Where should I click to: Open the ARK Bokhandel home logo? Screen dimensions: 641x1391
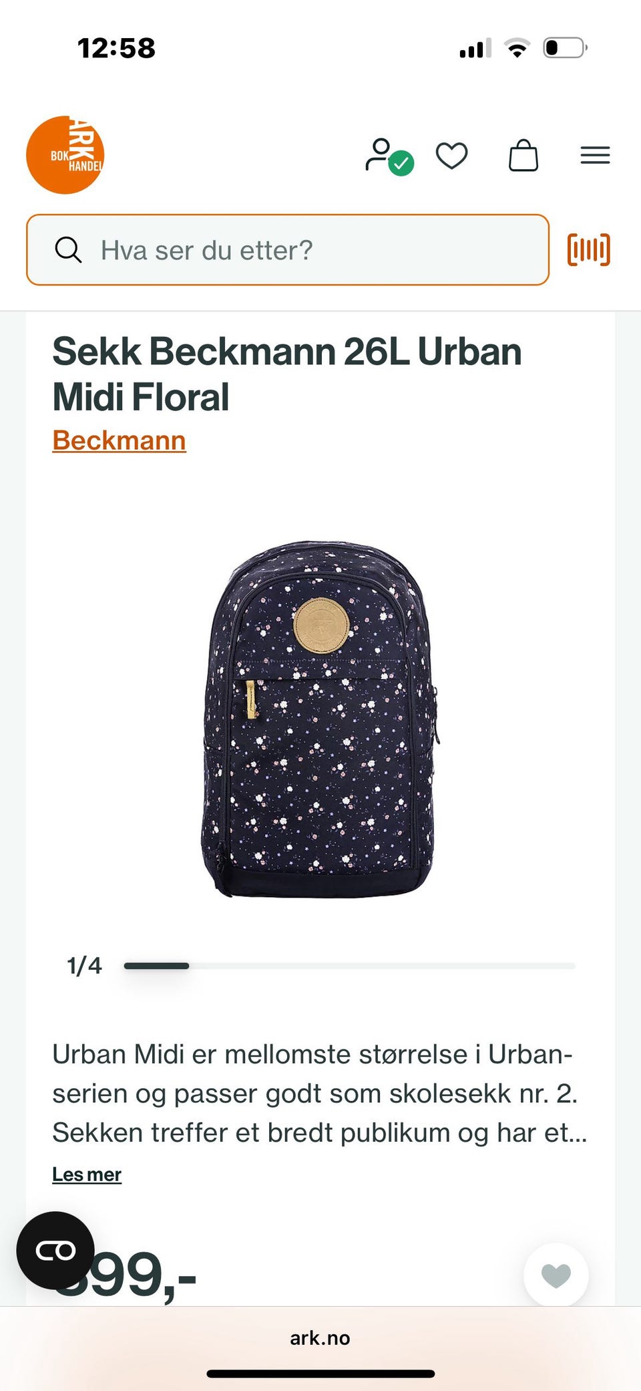click(x=65, y=155)
